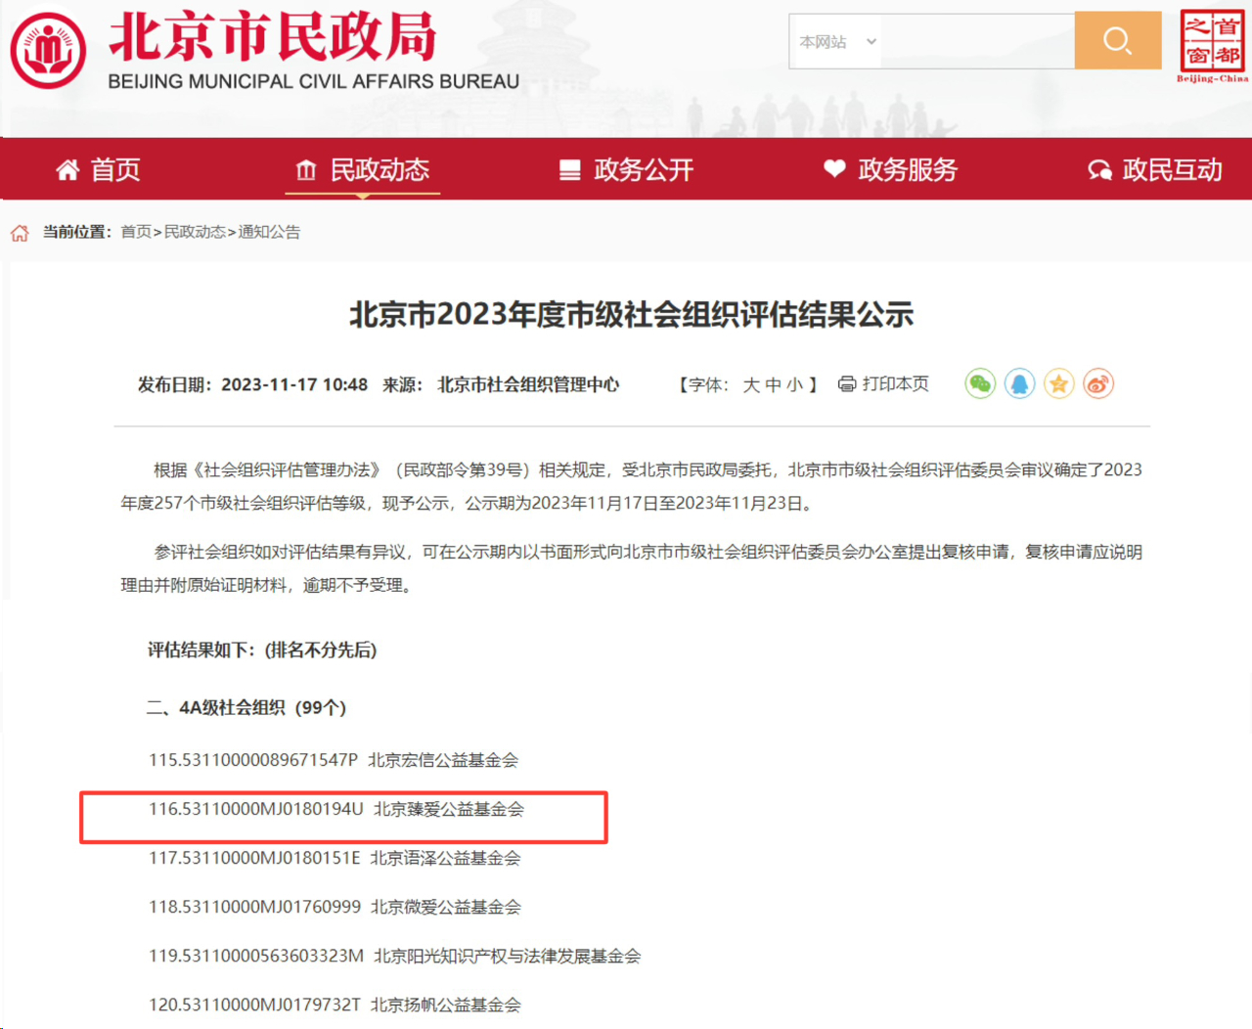This screenshot has height=1029, width=1252.
Task: Share the article via WeChat icon
Action: point(980,383)
